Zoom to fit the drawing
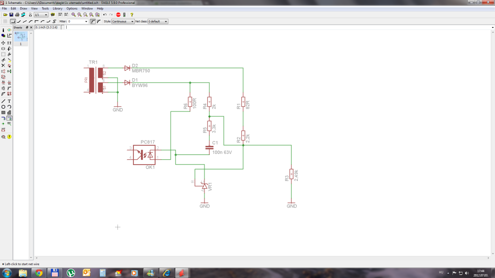The width and height of the screenshot is (495, 278). coord(73,15)
